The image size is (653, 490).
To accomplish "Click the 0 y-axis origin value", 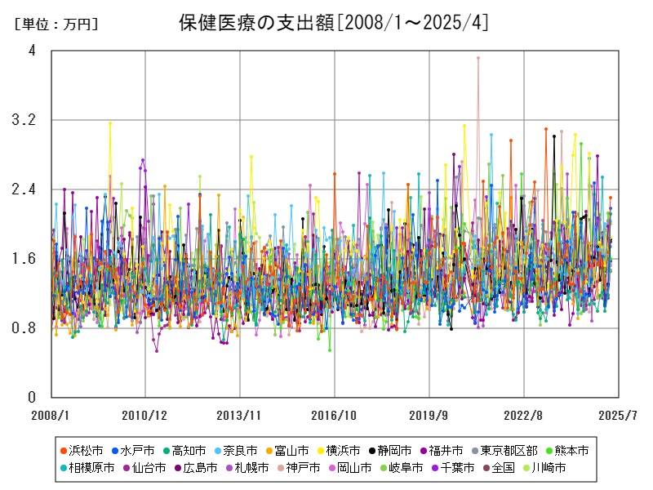I will pos(32,397).
